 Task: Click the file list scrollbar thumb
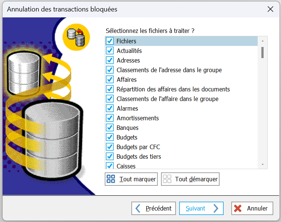click(x=262, y=53)
